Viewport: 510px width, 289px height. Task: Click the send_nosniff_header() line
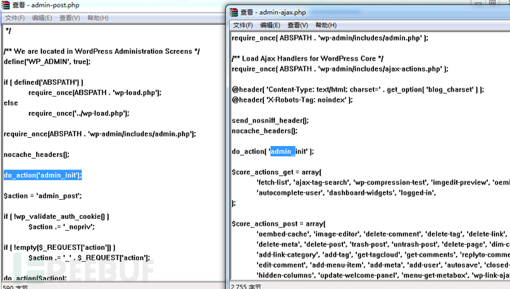pos(271,121)
